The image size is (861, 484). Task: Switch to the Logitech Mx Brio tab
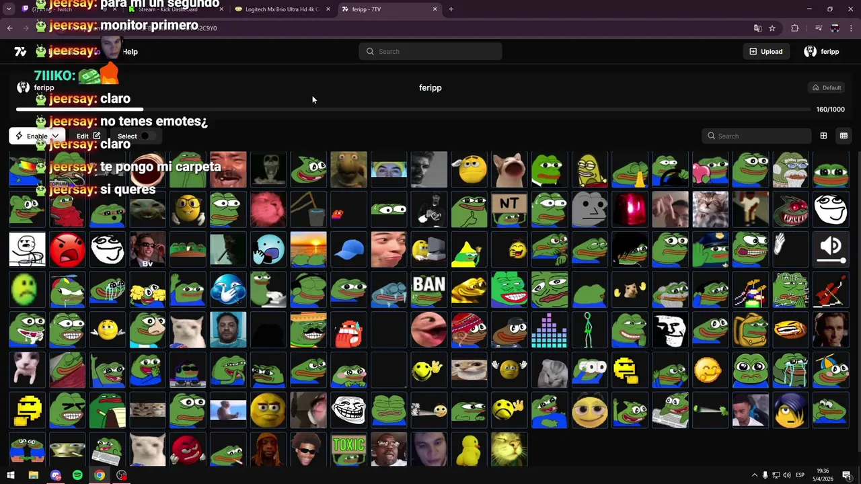(x=283, y=9)
